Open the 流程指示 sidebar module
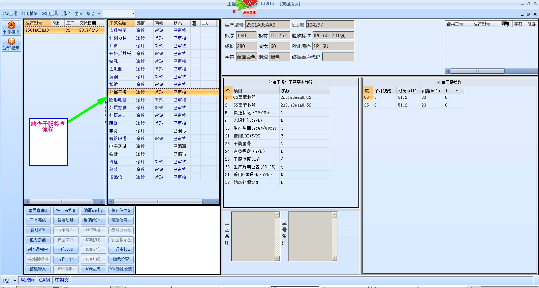Image resolution: width=539 pixels, height=288 pixels. (x=11, y=44)
